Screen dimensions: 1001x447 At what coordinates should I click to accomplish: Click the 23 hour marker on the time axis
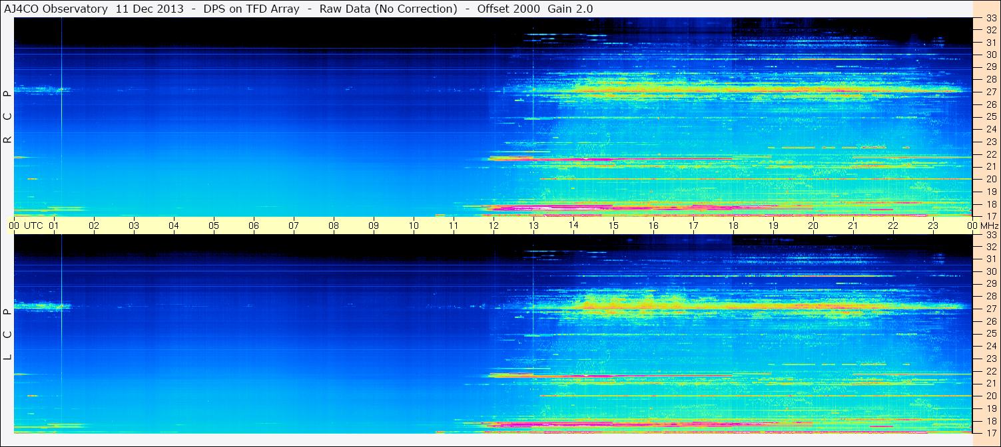(933, 225)
